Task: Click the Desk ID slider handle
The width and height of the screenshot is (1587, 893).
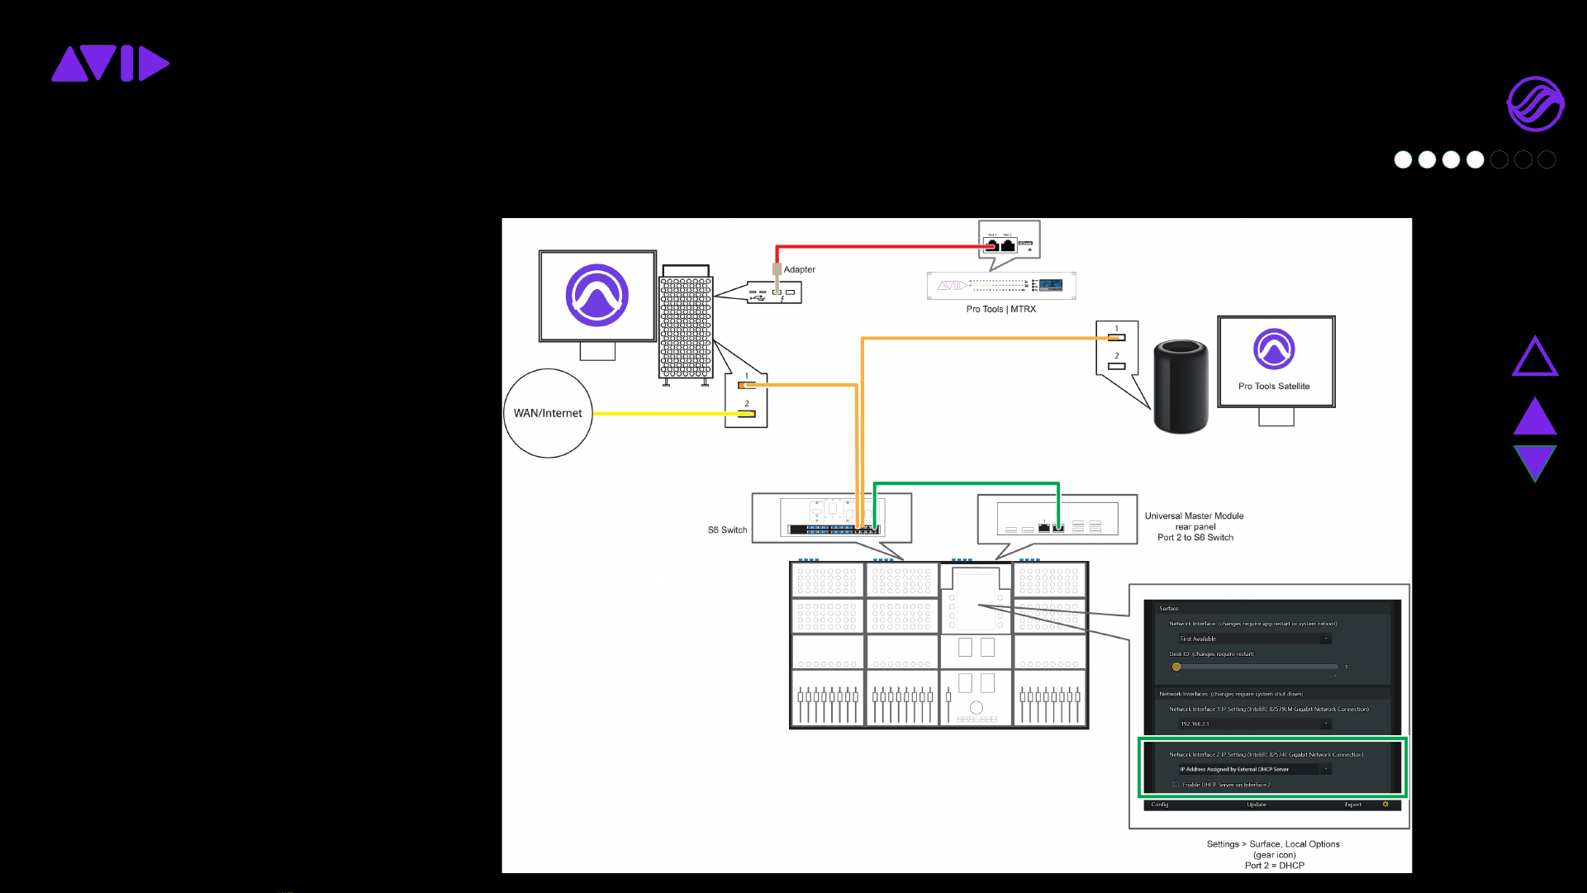Action: point(1176,667)
